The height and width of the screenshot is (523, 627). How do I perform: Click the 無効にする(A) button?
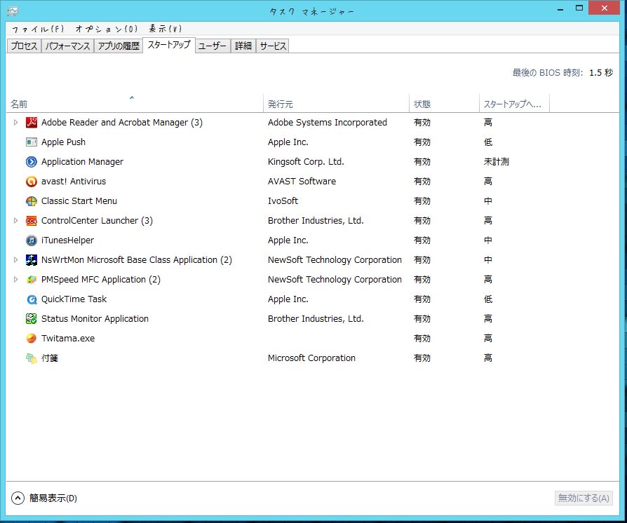pyautogui.click(x=584, y=498)
